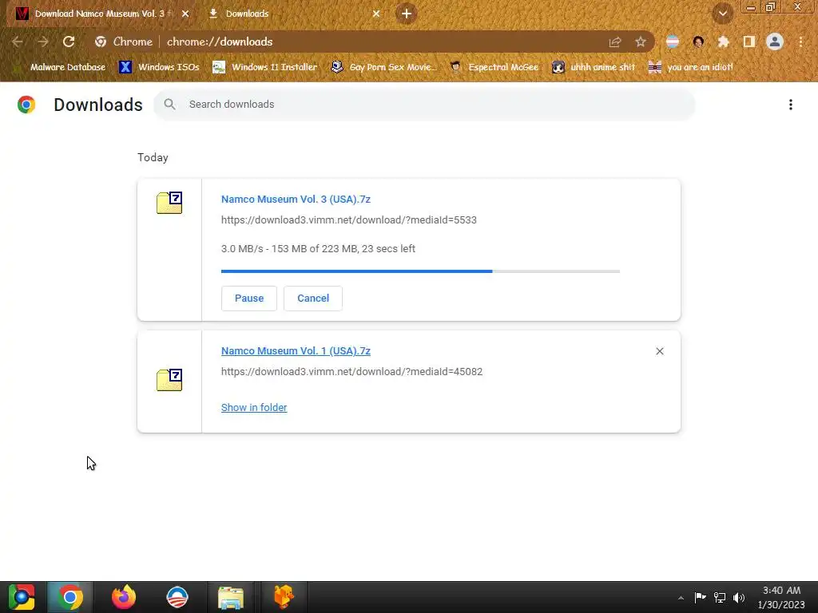Click the Namco Museum Vol. 3 file icon
818x613 pixels.
click(x=169, y=203)
